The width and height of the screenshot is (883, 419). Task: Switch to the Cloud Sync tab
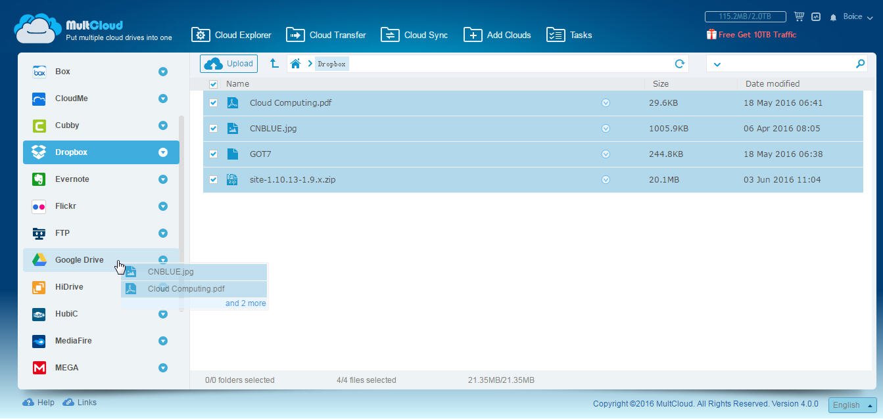[x=414, y=35]
